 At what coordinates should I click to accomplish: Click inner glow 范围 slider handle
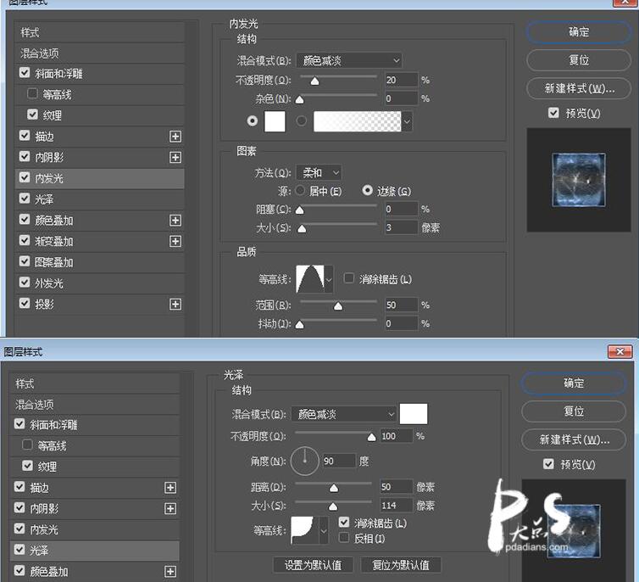coord(338,307)
